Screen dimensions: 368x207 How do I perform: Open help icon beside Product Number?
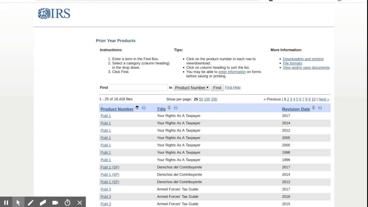click(x=144, y=108)
